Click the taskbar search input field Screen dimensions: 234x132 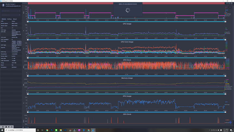20,130
